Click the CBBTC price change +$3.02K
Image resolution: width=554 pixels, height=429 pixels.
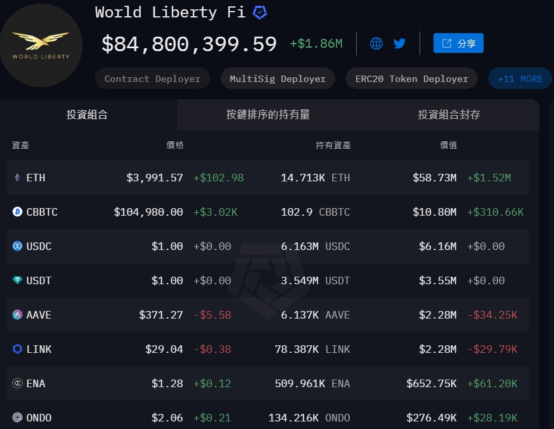[215, 212]
